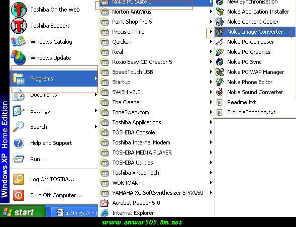296x227 pixels.
Task: Click the Nokia Content Copier icon
Action: coord(220,22)
